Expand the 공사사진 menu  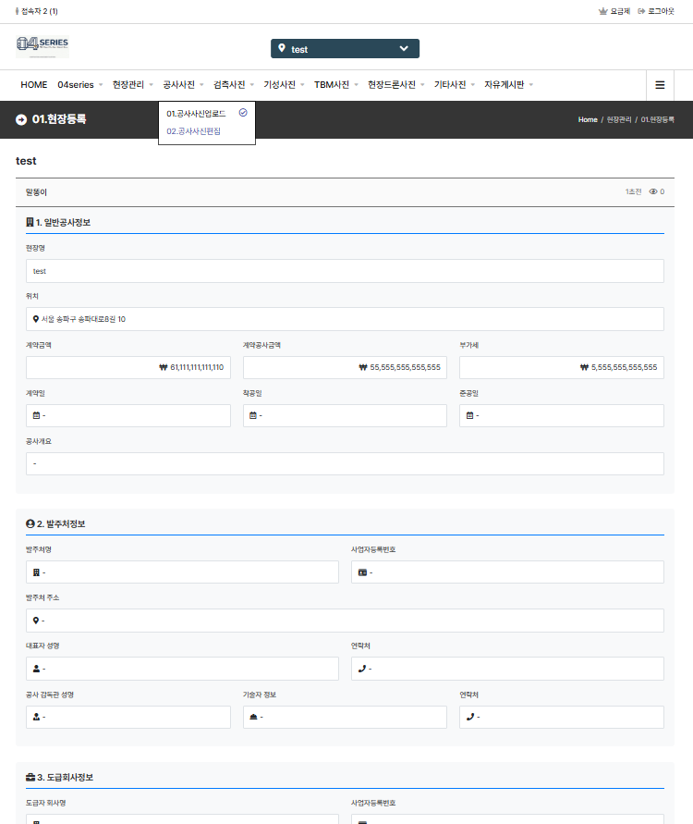tap(183, 84)
